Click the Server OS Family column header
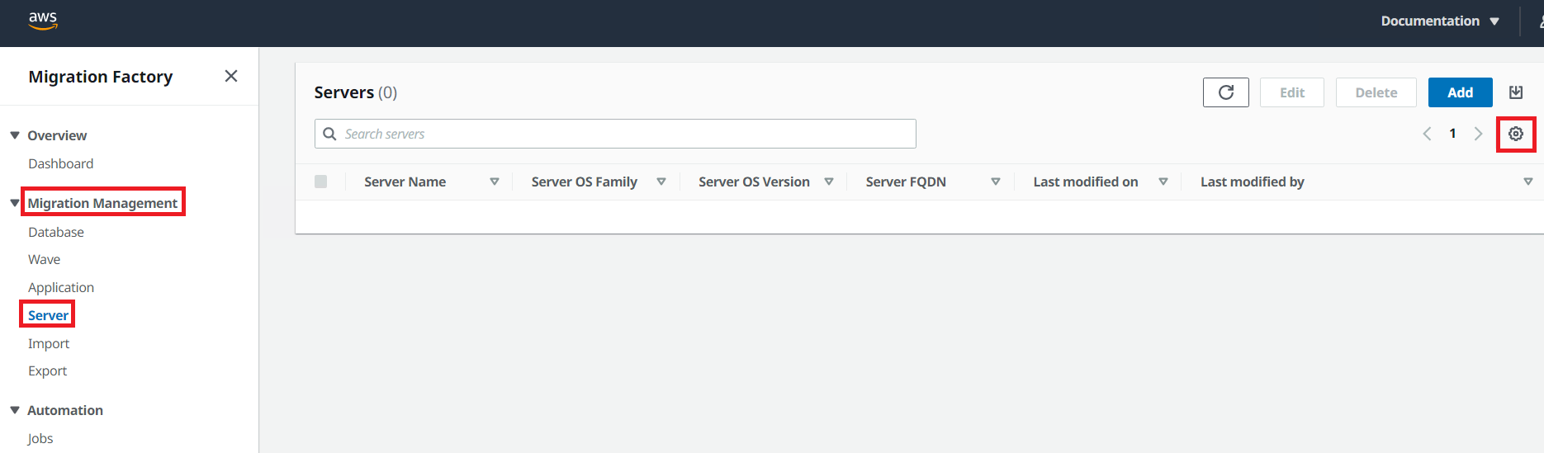Screen dimensions: 1544x453 [x=585, y=182]
